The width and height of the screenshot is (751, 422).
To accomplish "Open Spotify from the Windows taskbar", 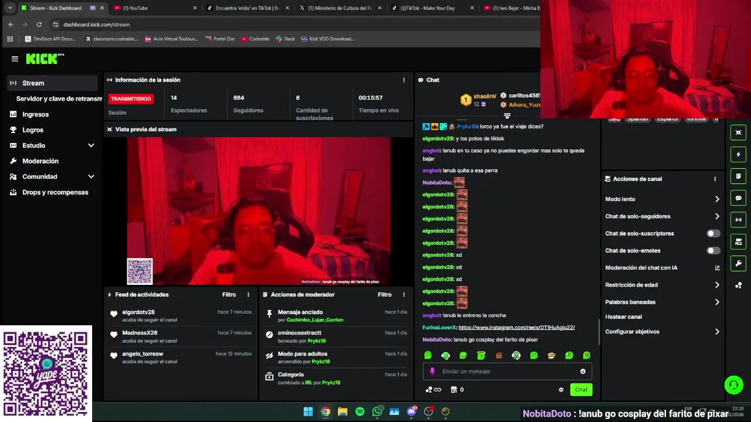I will pos(360,411).
